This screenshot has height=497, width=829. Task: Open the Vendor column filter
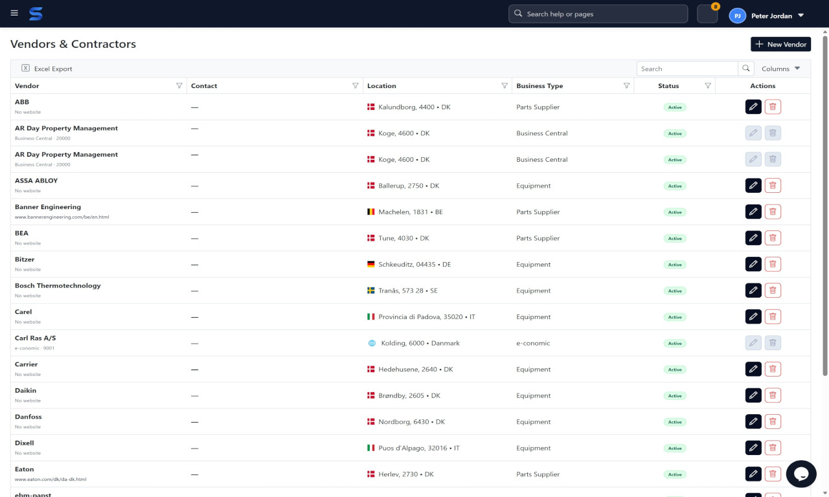pos(179,85)
